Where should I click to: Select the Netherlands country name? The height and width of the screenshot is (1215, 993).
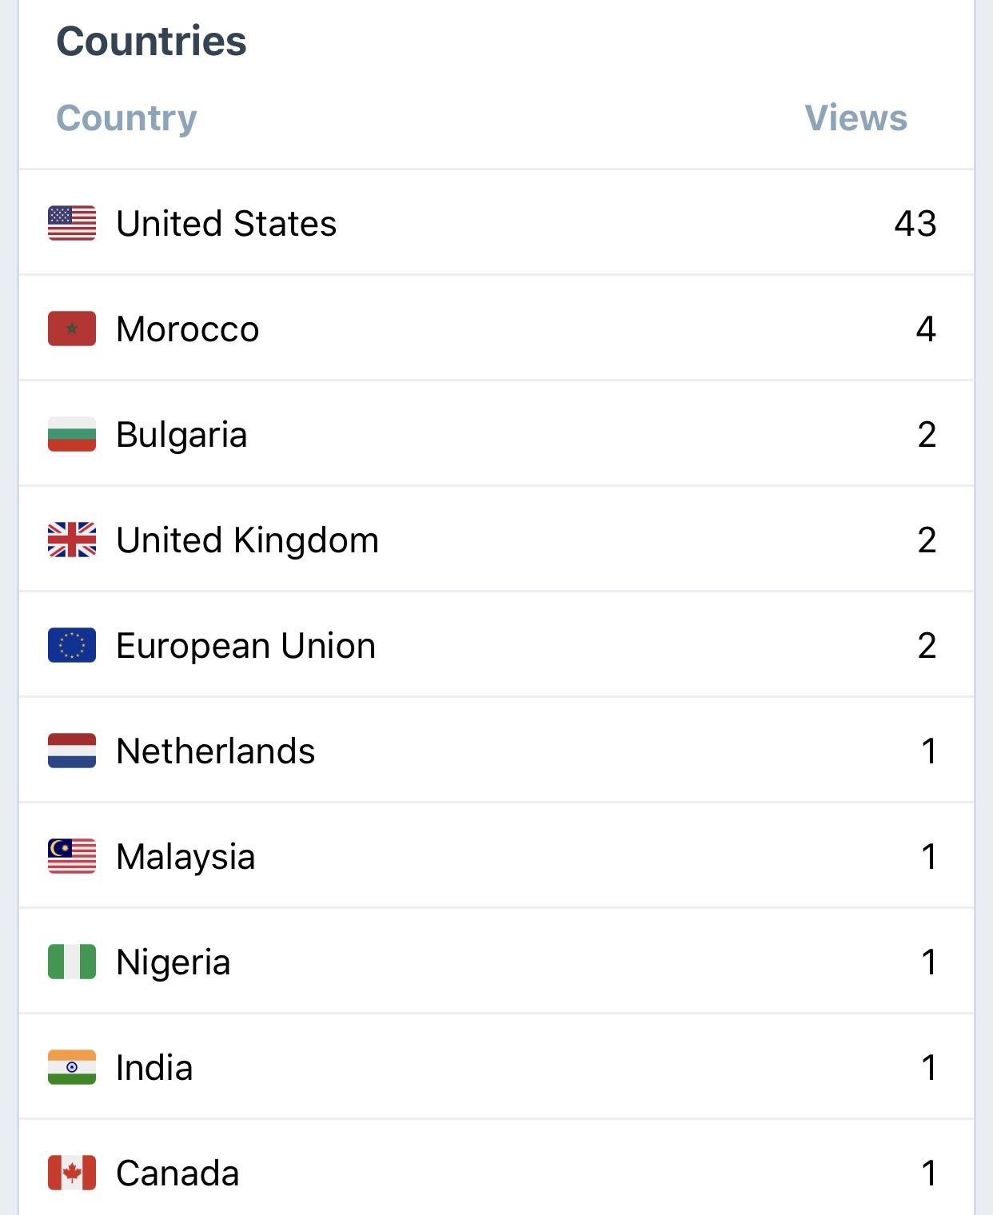216,751
